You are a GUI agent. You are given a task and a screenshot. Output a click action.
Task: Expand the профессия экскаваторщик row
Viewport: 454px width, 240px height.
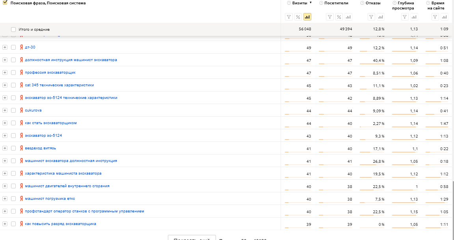(x=5, y=73)
